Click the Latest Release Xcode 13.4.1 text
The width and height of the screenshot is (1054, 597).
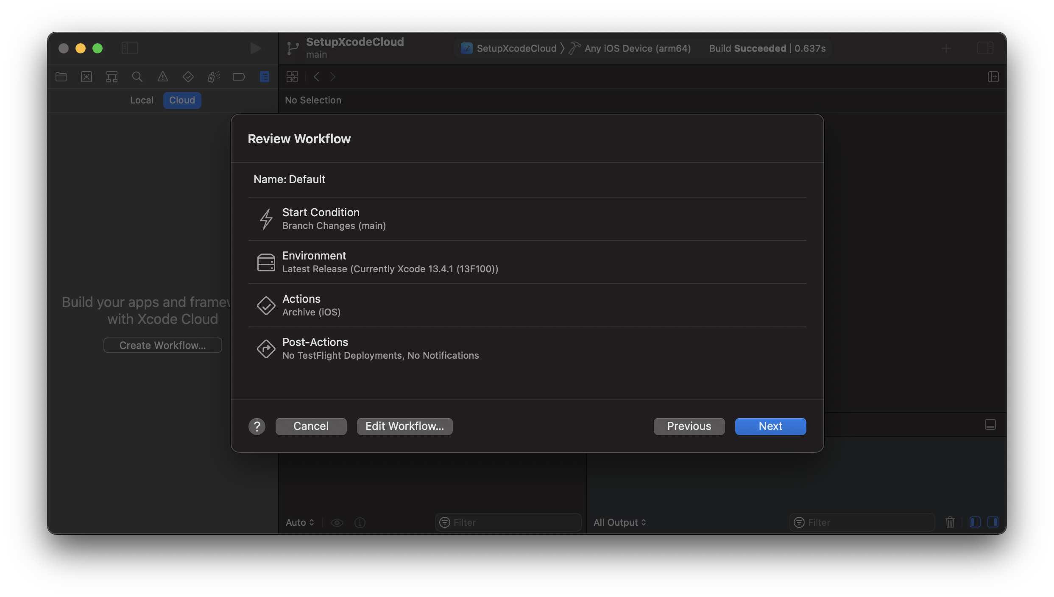(390, 269)
